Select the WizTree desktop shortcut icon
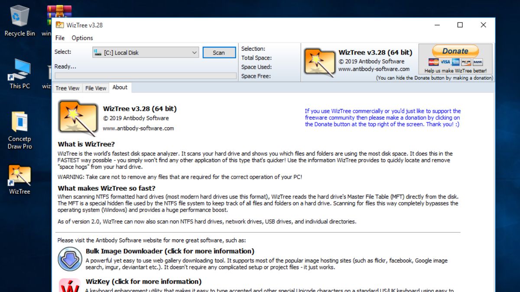 19,180
